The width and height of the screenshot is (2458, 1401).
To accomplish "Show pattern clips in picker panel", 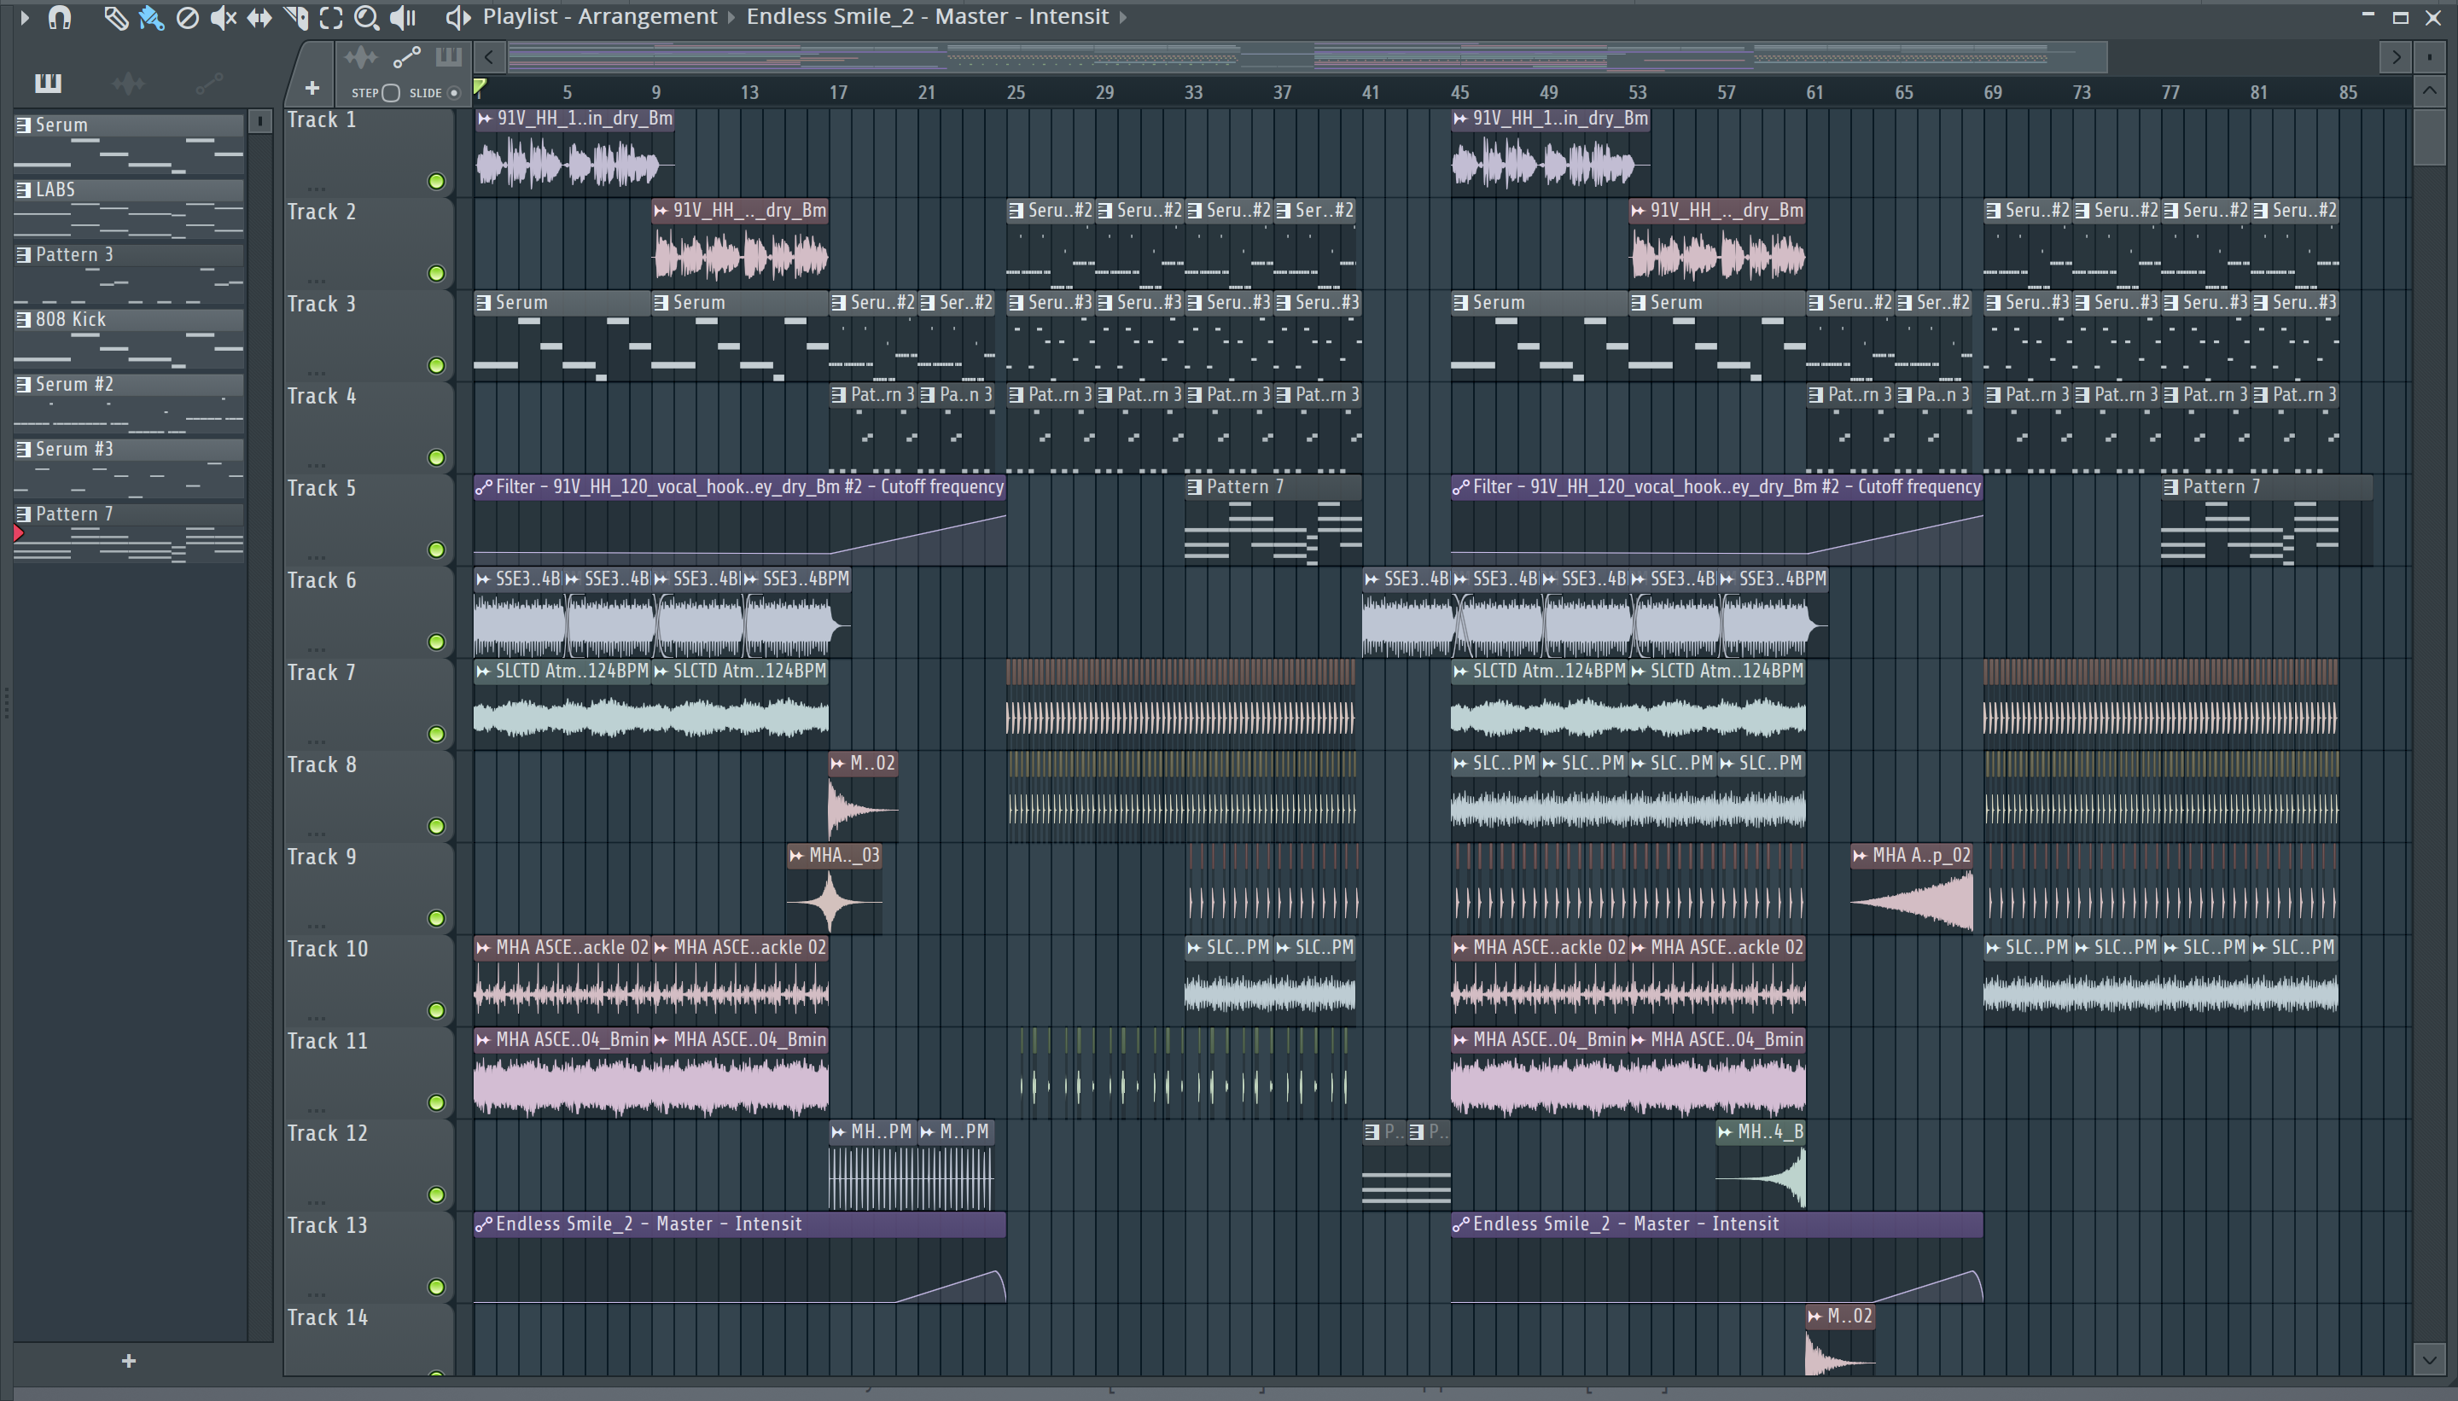I will click(x=47, y=84).
